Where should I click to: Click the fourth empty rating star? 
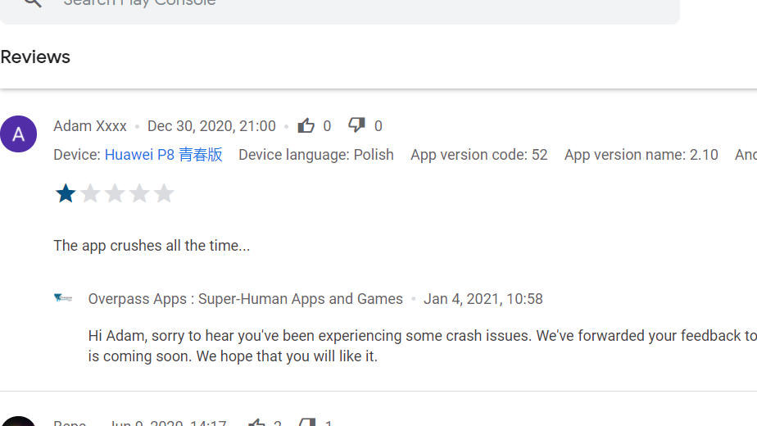tap(139, 193)
